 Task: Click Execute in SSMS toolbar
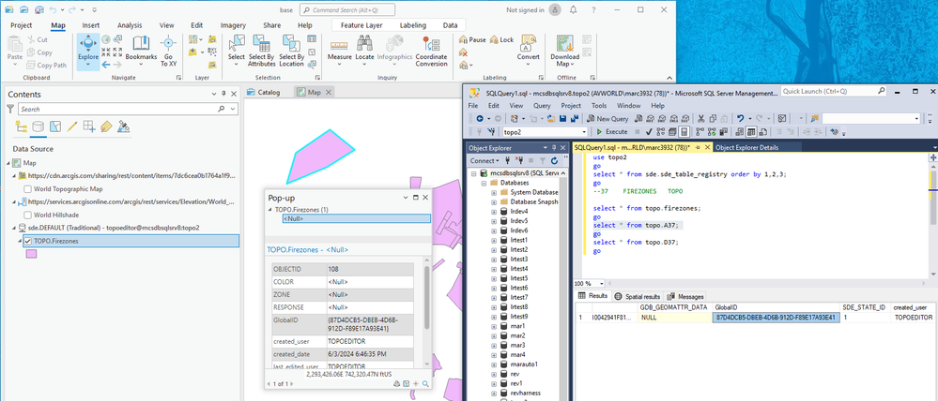point(612,131)
